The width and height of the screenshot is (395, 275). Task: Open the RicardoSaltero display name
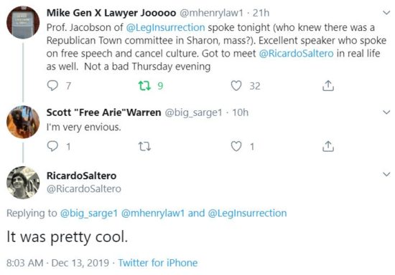pos(81,175)
